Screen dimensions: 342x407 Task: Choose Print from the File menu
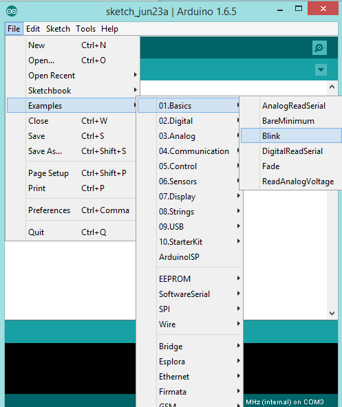[71, 188]
